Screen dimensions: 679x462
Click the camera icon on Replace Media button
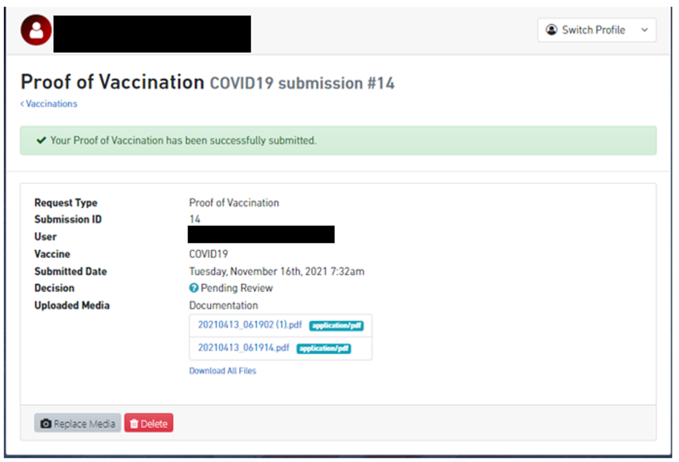tap(46, 422)
